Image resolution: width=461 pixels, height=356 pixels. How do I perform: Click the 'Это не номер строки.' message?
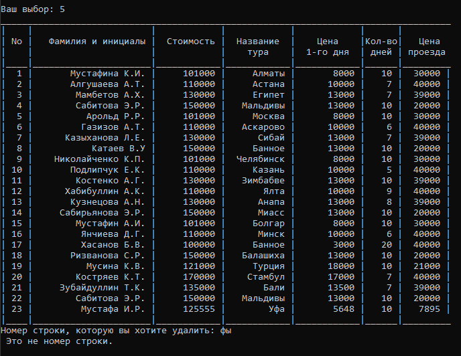(60, 341)
